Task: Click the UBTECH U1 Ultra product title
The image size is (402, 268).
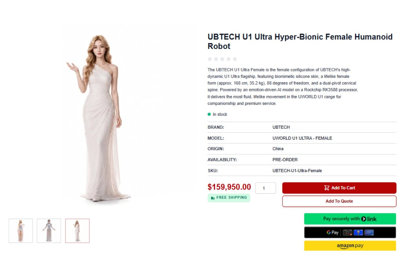Action: click(x=300, y=41)
